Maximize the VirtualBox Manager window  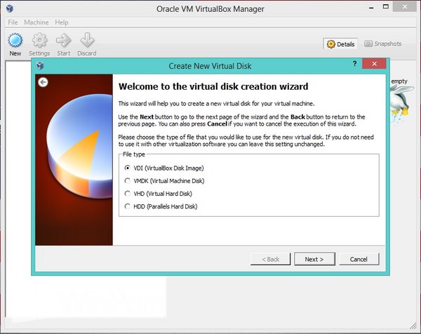pyautogui.click(x=386, y=7)
